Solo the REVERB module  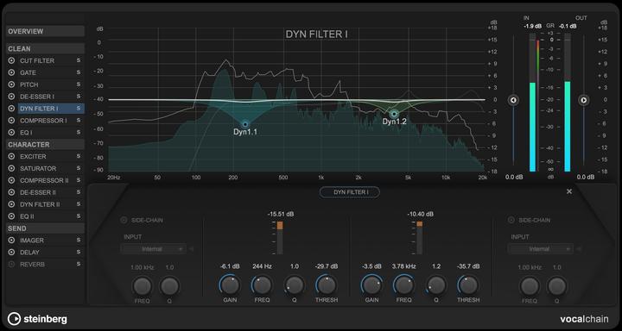79,264
